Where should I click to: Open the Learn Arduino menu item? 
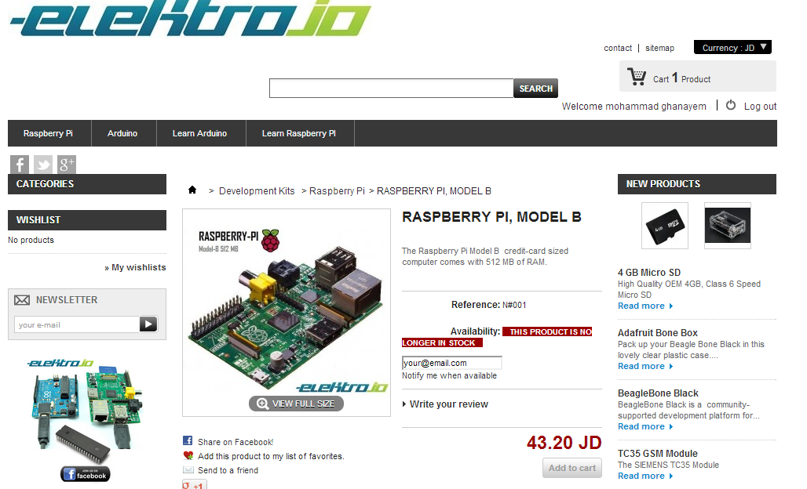tap(199, 133)
